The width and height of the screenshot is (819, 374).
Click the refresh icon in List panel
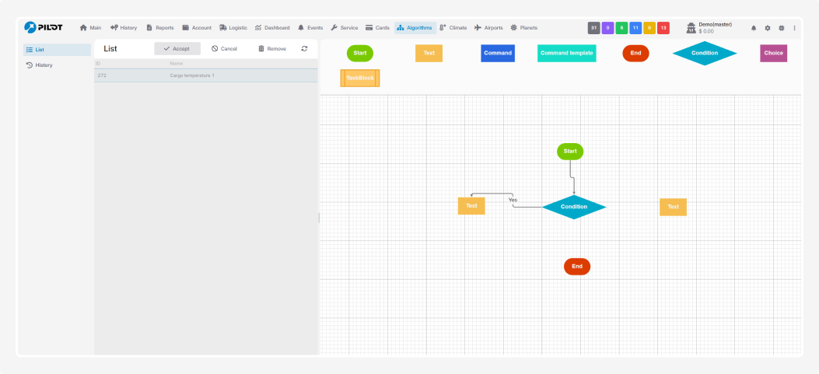click(x=304, y=48)
